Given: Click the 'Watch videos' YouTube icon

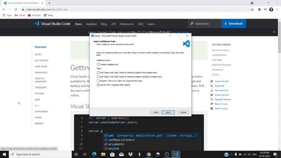Looking at the screenshot, I should click(x=212, y=108).
